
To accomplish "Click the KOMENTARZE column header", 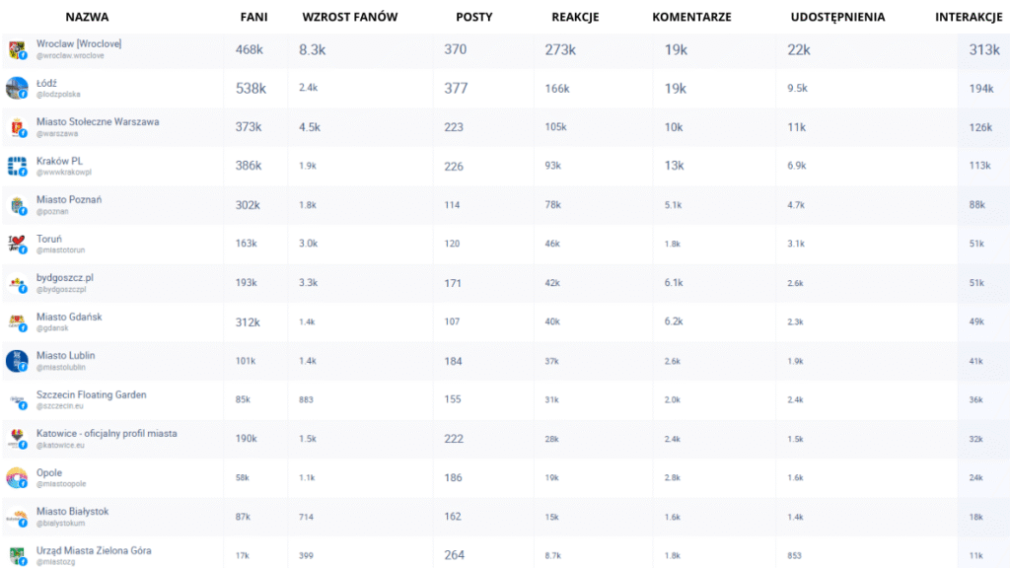I will (x=691, y=17).
